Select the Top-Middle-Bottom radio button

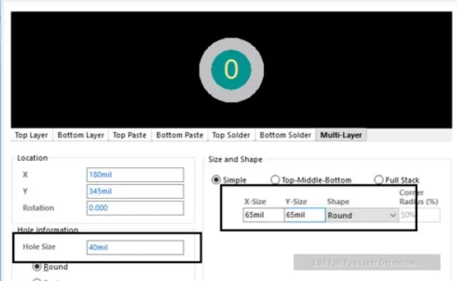(x=275, y=180)
